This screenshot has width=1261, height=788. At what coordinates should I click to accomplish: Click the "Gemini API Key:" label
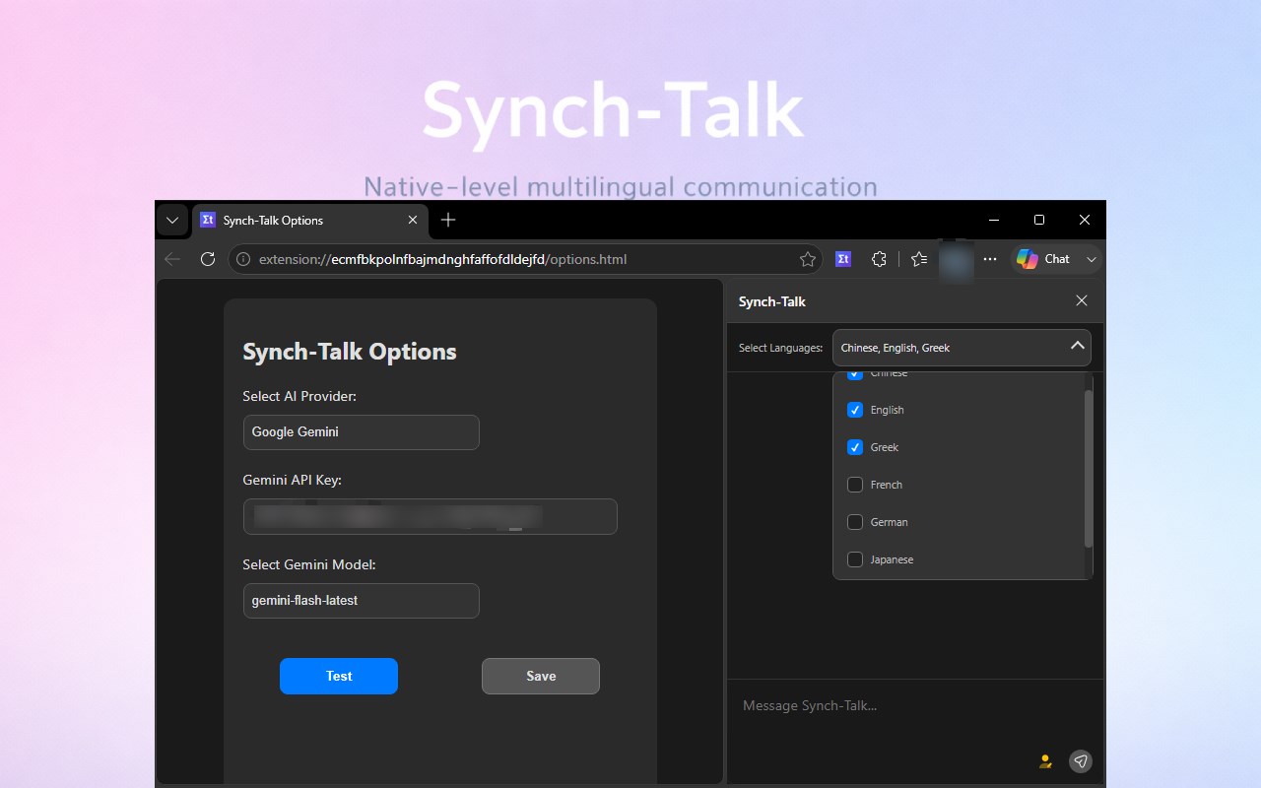[x=292, y=481]
